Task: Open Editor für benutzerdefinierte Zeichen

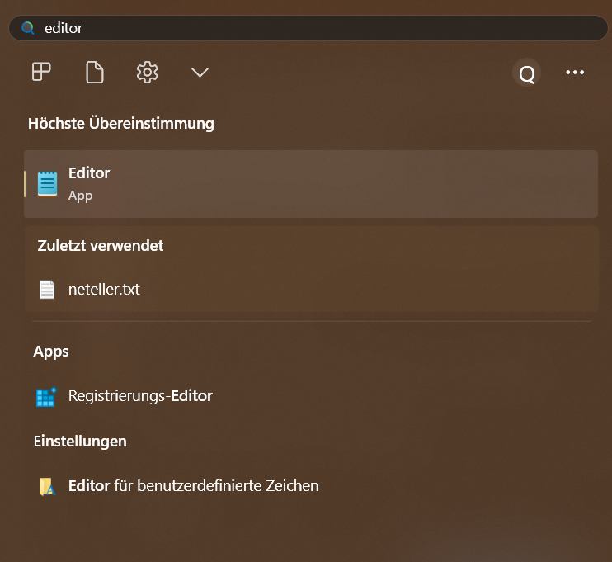Action: 312,486
